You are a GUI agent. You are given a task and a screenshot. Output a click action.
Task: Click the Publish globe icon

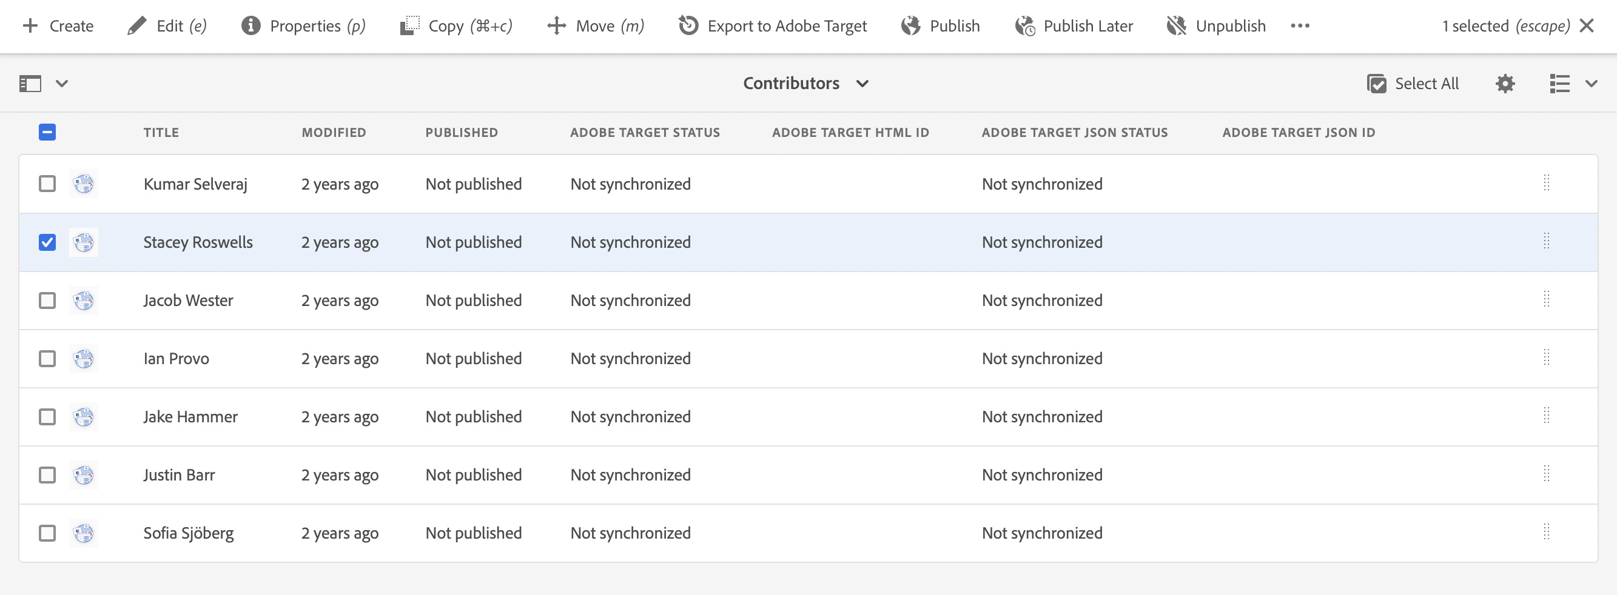[910, 25]
